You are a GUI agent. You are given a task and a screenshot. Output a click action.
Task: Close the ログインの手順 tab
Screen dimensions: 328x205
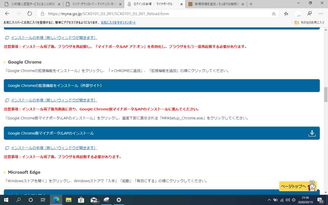click(x=181, y=4)
